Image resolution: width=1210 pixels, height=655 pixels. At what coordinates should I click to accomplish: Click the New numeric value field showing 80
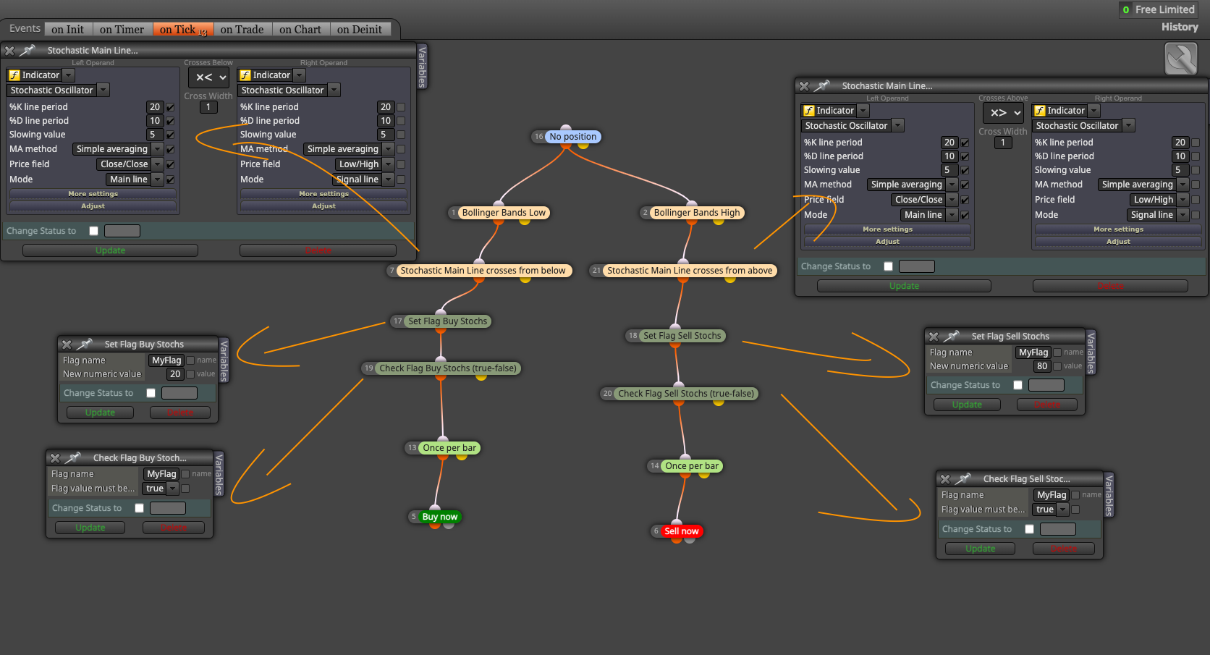tap(1042, 366)
